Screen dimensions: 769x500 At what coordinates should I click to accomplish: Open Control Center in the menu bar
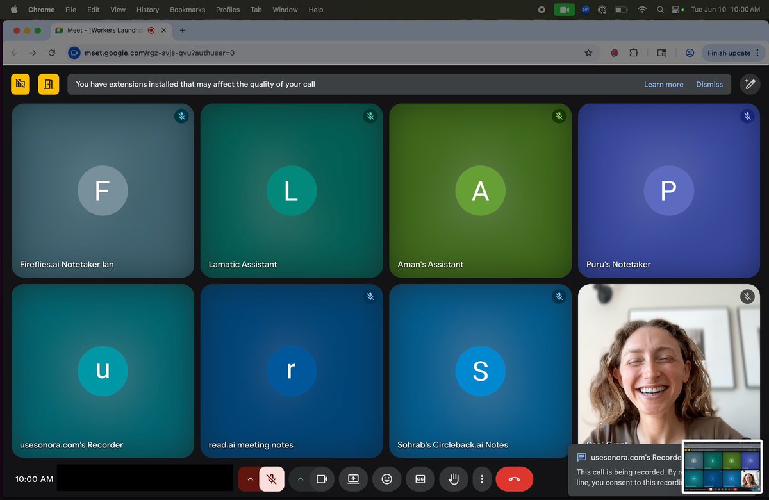point(675,10)
